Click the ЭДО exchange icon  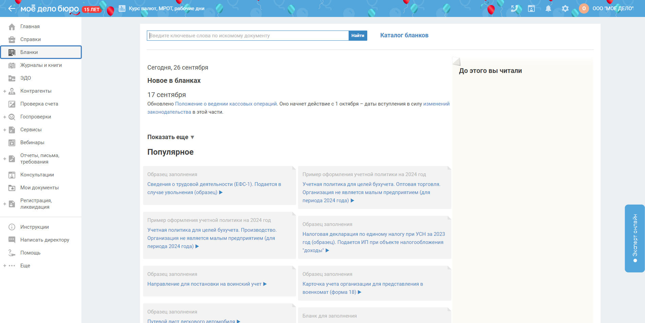[12, 78]
